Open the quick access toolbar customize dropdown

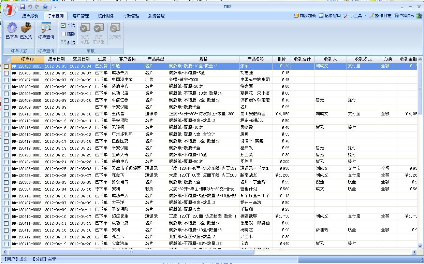tap(55, 7)
